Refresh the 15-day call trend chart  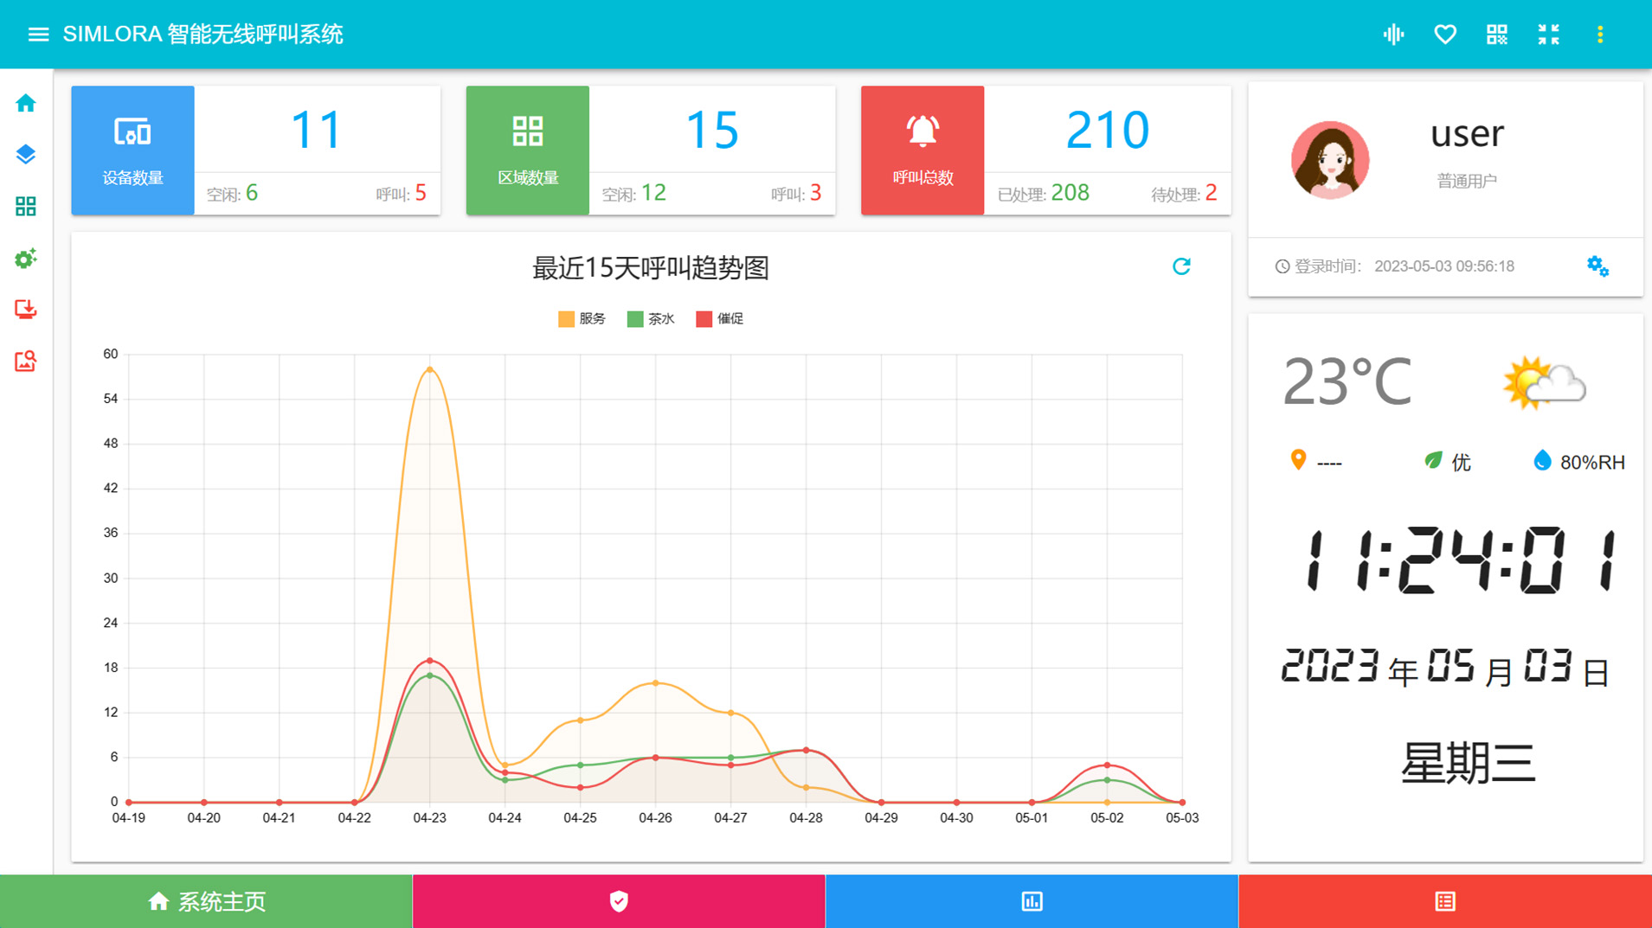1181,266
